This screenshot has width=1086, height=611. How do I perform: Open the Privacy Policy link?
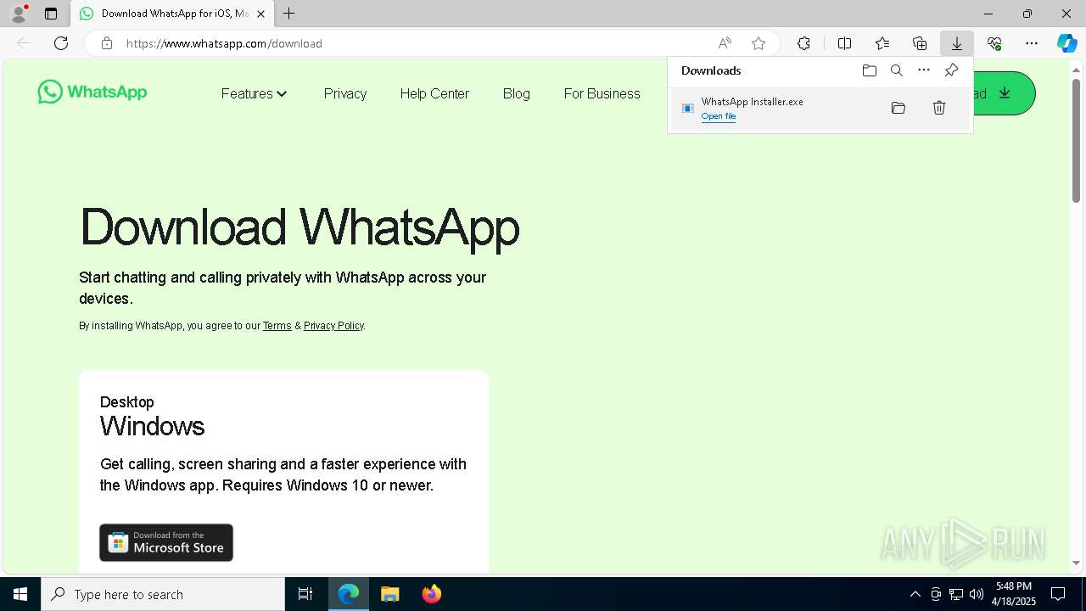(x=333, y=326)
